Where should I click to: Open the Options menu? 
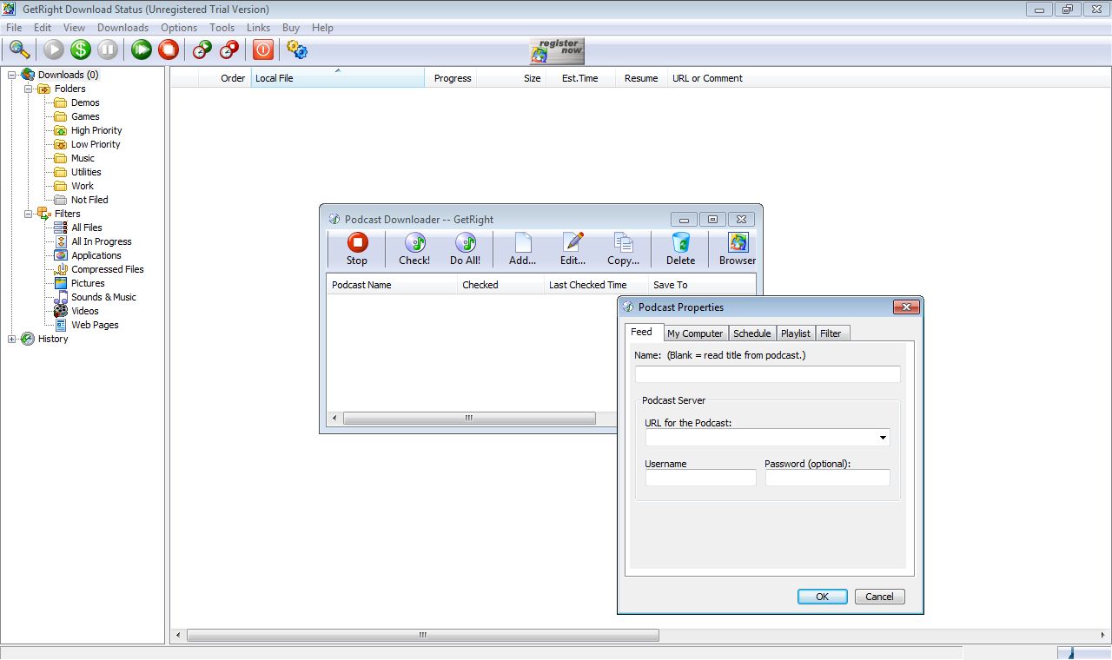click(179, 28)
